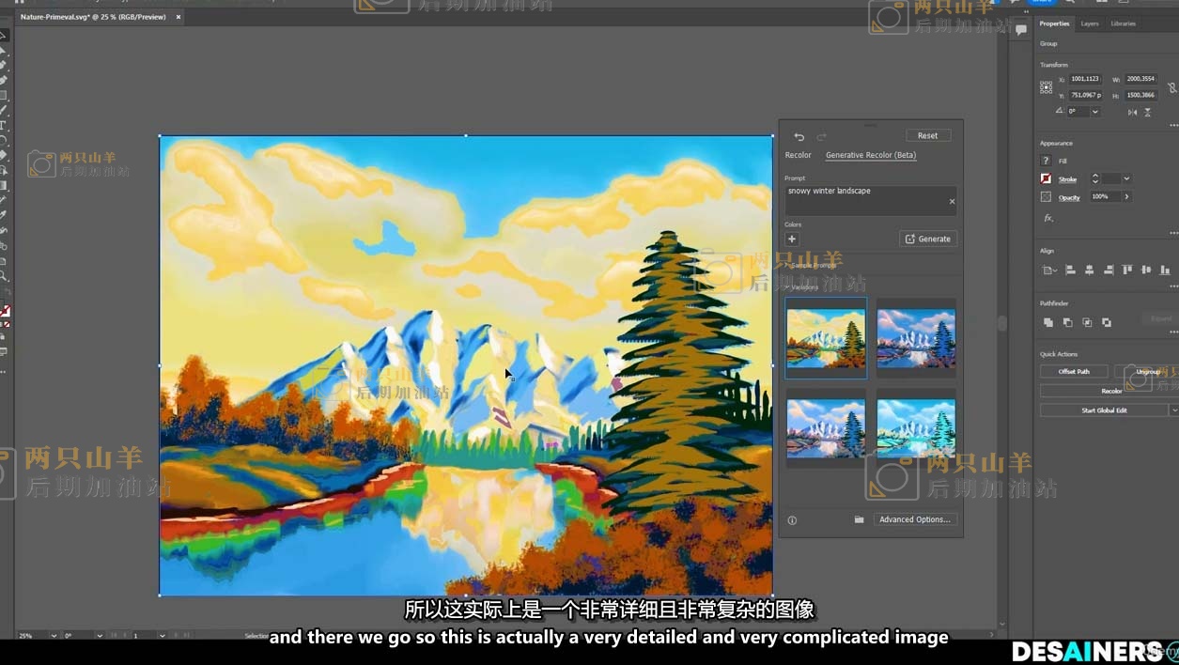Open the folder icon beside Advanced Options
This screenshot has width=1179, height=665.
pyautogui.click(x=859, y=519)
